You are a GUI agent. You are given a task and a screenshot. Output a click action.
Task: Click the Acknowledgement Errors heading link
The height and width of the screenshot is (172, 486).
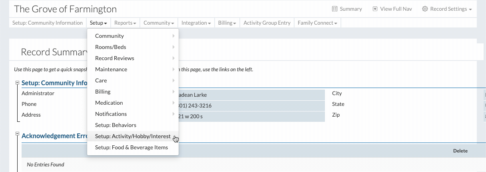[54, 136]
